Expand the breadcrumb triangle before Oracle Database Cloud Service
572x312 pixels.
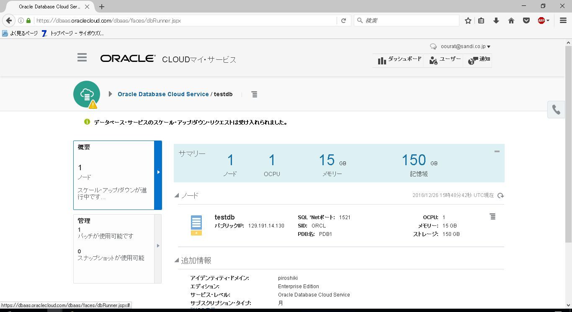[x=110, y=94]
